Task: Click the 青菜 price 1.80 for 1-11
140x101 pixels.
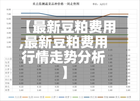Action: [39, 66]
